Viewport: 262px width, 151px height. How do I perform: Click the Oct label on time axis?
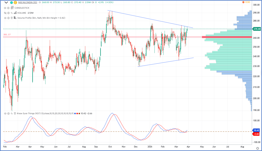pos(110,147)
